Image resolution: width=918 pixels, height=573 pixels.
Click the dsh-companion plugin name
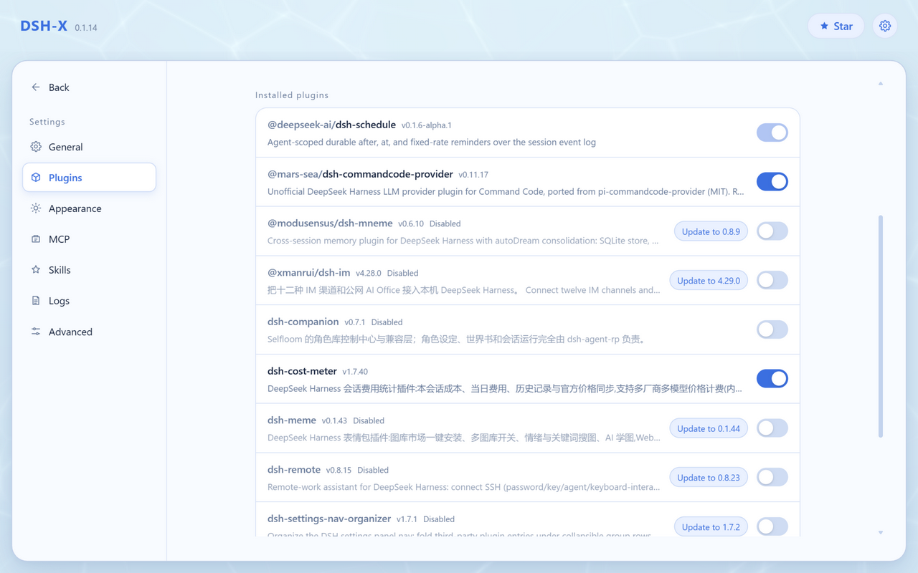[303, 322]
